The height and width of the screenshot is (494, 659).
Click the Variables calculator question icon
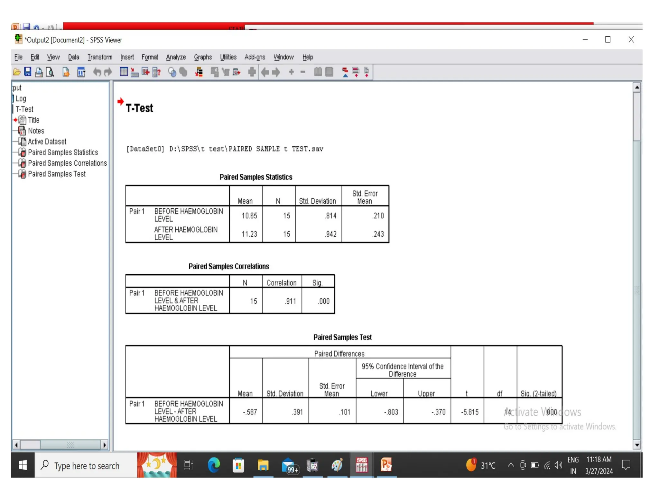[x=157, y=72]
